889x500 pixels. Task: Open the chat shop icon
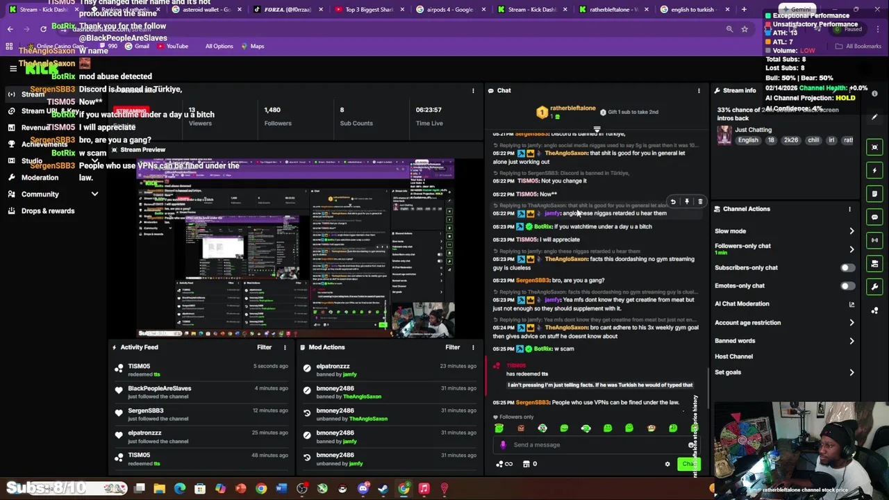point(526,464)
